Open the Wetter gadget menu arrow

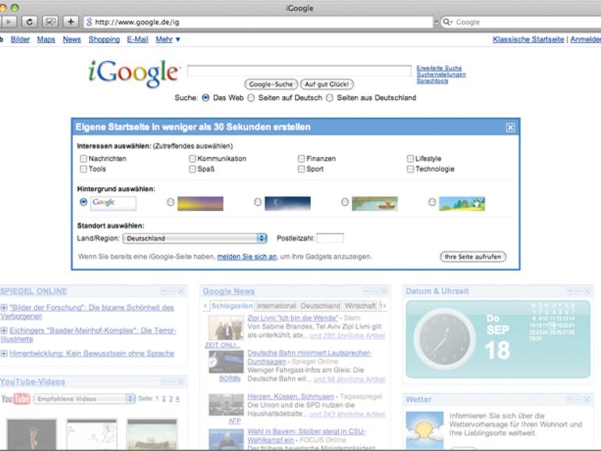570,400
